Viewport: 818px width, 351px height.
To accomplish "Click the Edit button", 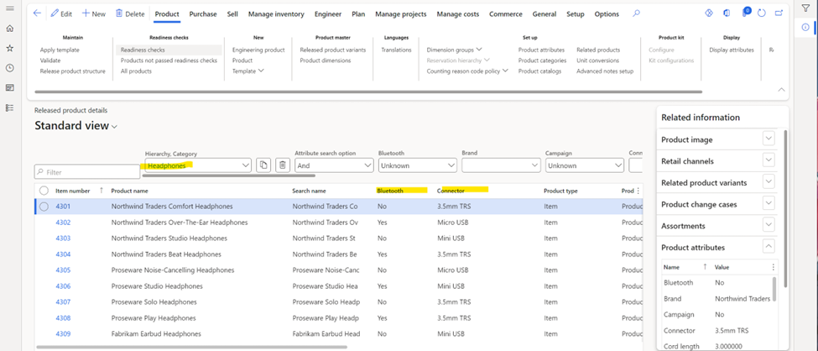I will click(61, 14).
